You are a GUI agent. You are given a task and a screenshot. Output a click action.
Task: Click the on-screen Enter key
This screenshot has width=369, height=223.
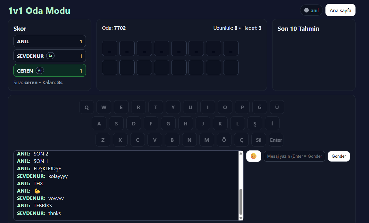[276, 140]
